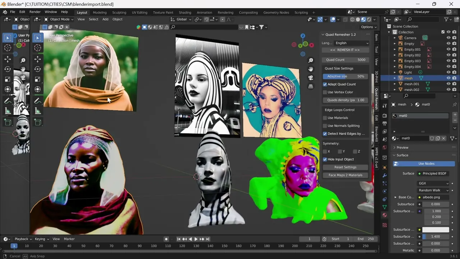Open the Options dropdown in viewport

click(x=369, y=27)
